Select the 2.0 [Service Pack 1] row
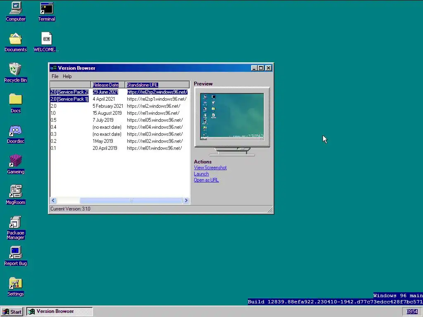 pos(119,99)
